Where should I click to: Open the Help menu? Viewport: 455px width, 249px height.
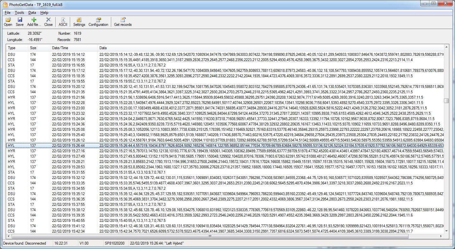click(x=44, y=13)
